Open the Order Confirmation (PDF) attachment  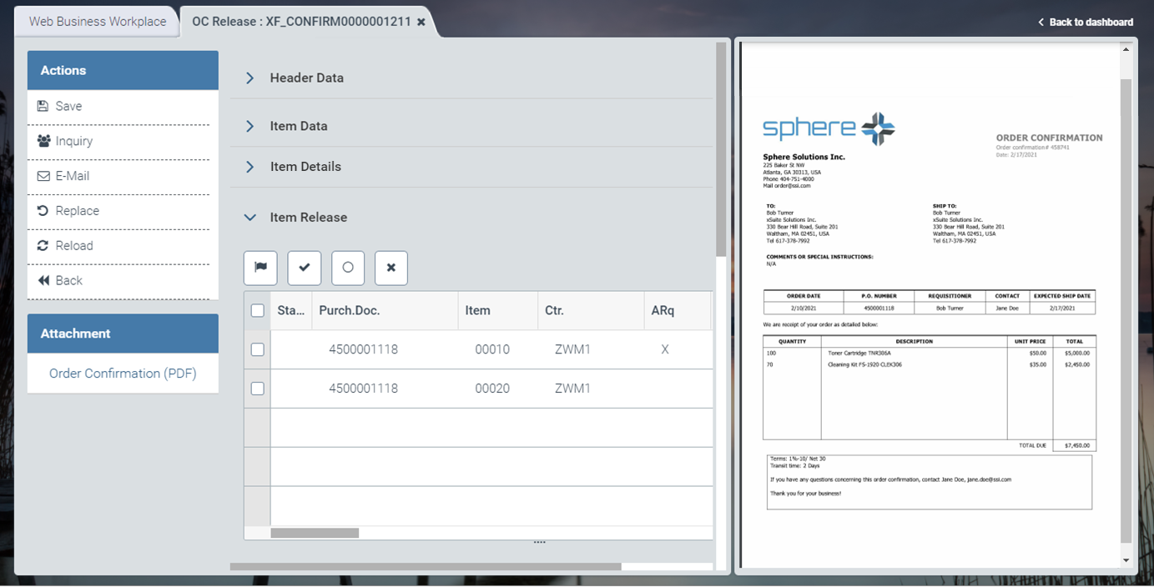coord(123,374)
